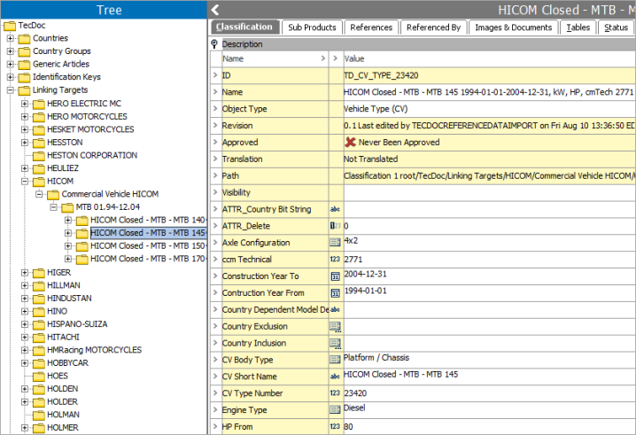Screen dimensions: 636x435
Task: Click the red X Never Been Approved icon
Action: [x=351, y=142]
